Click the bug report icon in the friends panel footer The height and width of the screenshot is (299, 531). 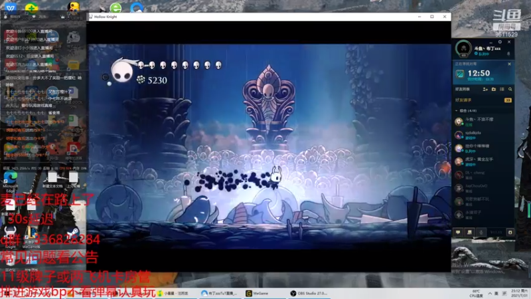click(x=510, y=232)
